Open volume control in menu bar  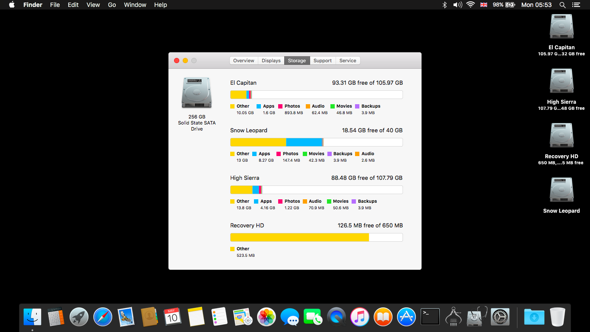[457, 5]
